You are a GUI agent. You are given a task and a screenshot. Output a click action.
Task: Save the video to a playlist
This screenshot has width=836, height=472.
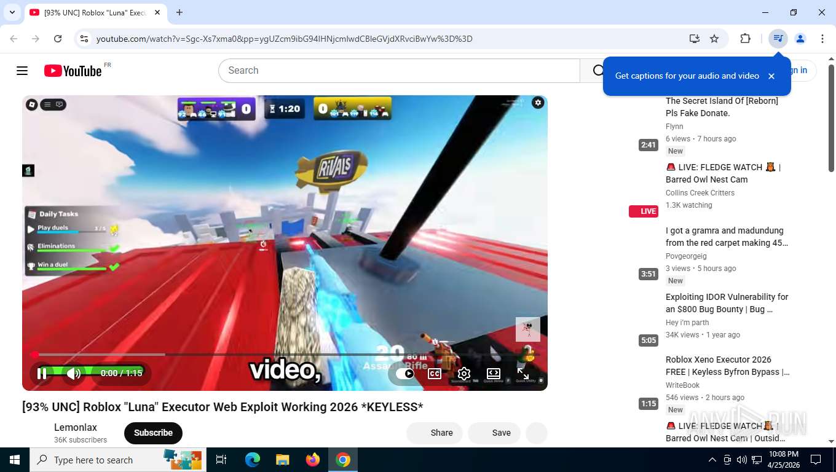tap(494, 433)
